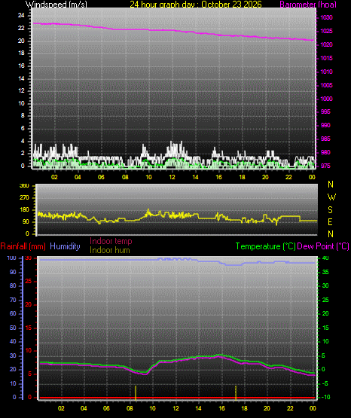
Task: Click barometer axis value "1030"
Action: pyautogui.click(x=326, y=17)
